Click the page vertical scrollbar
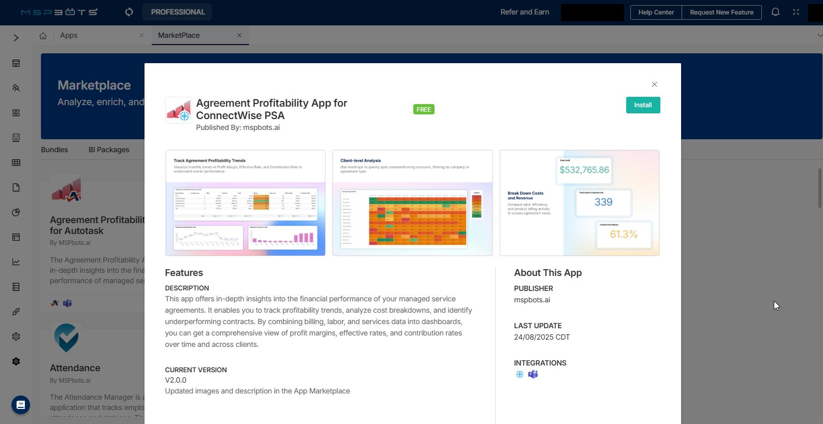The width and height of the screenshot is (823, 424). pyautogui.click(x=819, y=188)
